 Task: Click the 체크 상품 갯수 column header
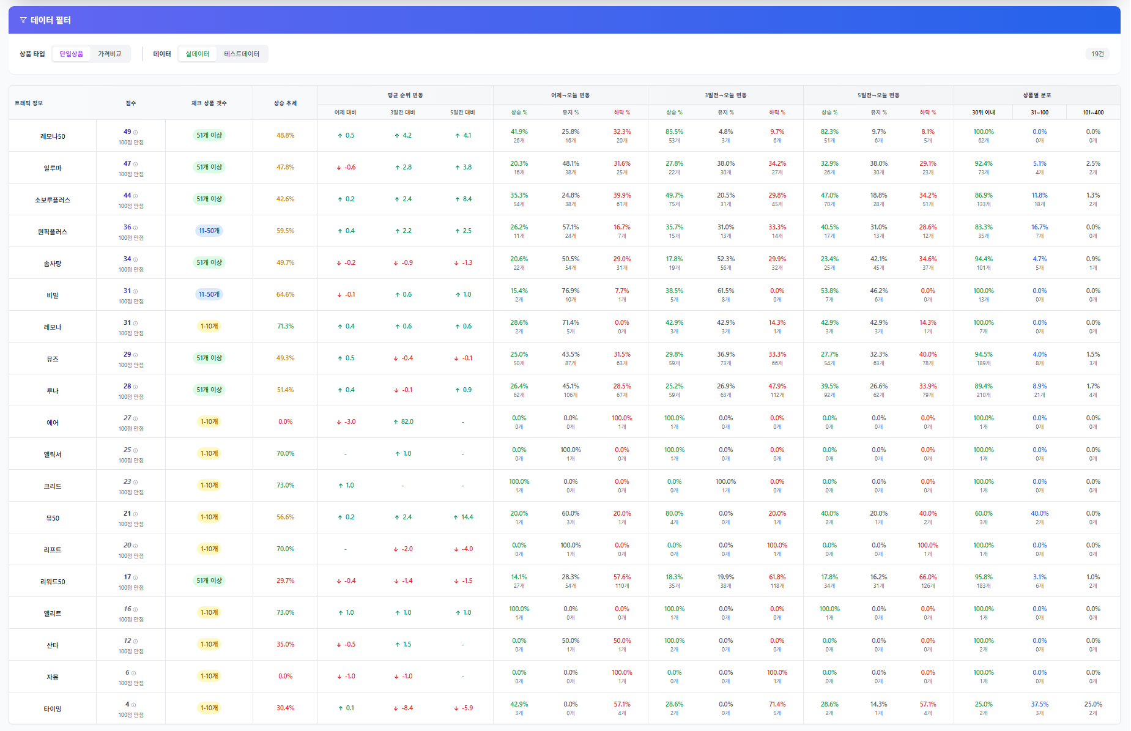[209, 103]
